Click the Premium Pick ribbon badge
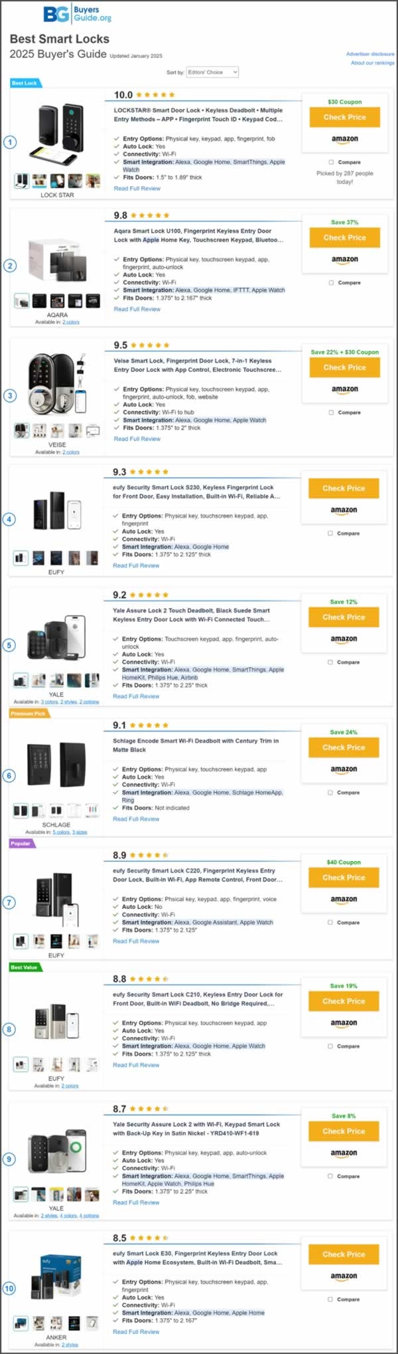This screenshot has height=1354, width=398. tap(28, 714)
